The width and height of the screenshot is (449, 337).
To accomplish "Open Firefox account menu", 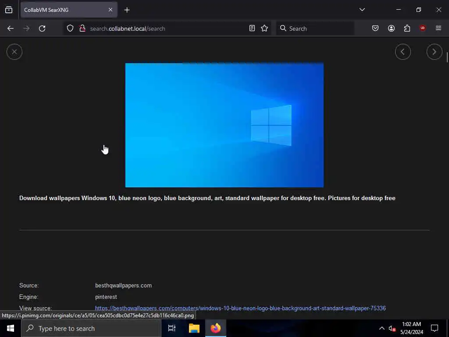I will [x=392, y=28].
